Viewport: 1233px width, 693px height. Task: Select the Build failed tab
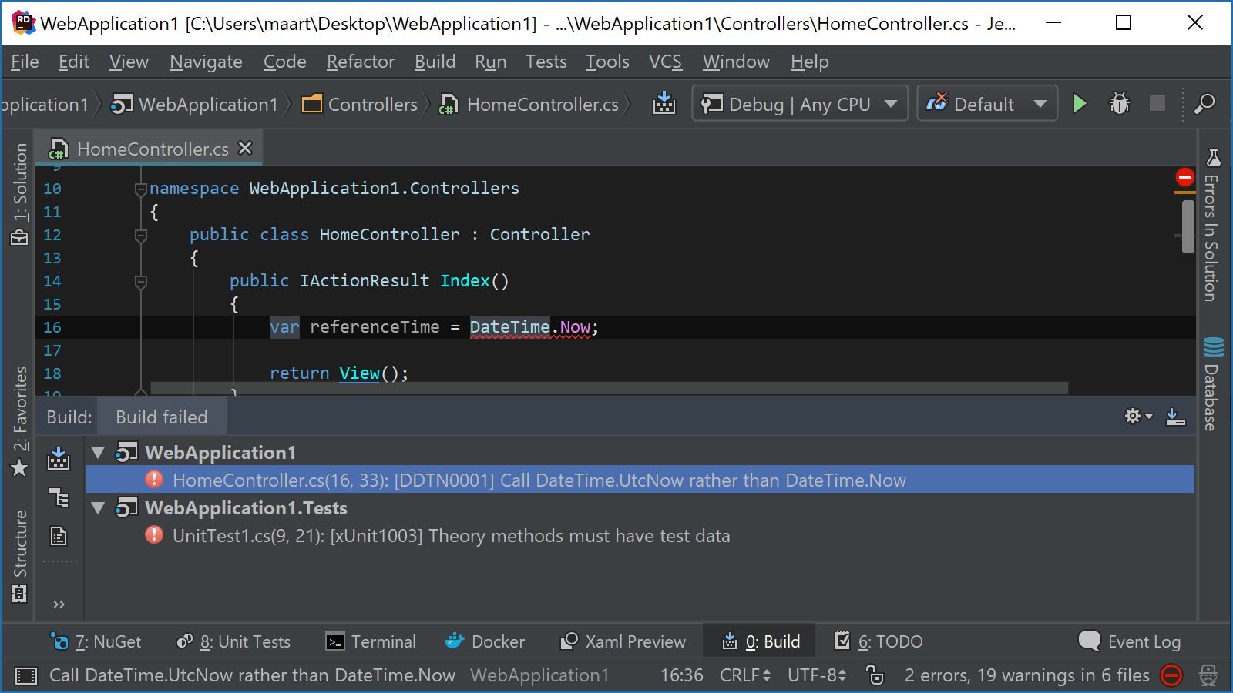point(162,417)
